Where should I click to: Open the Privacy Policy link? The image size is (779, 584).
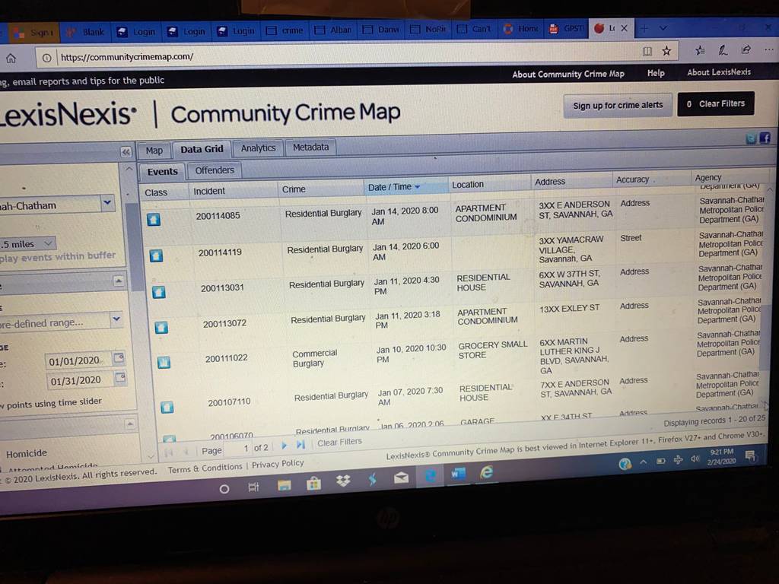click(278, 465)
